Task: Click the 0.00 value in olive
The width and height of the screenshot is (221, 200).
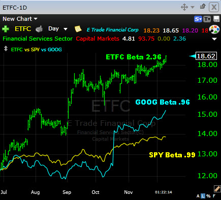Action: (164, 39)
